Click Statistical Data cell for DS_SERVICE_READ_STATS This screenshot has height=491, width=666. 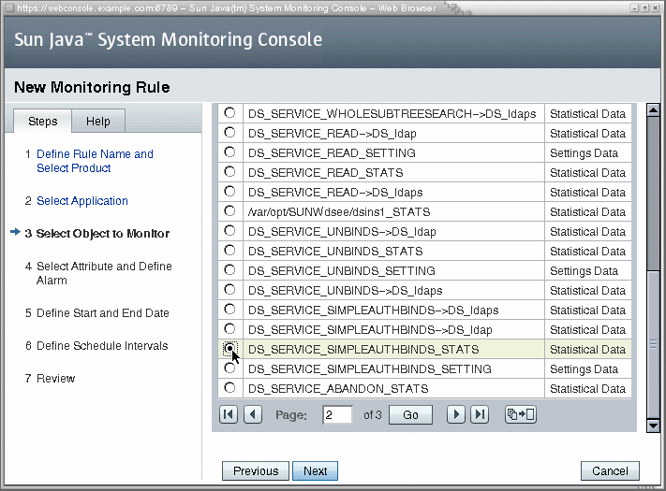coord(588,173)
